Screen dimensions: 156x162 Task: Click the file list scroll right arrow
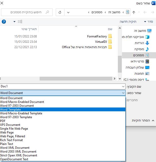[115, 79]
